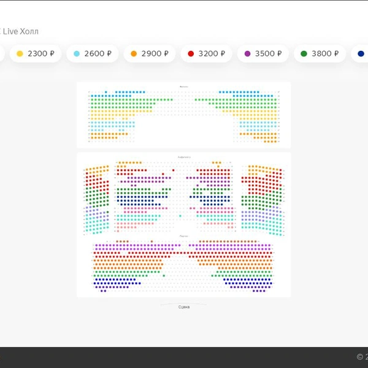Choose the lone green seat in the parterre middle

[164, 276]
